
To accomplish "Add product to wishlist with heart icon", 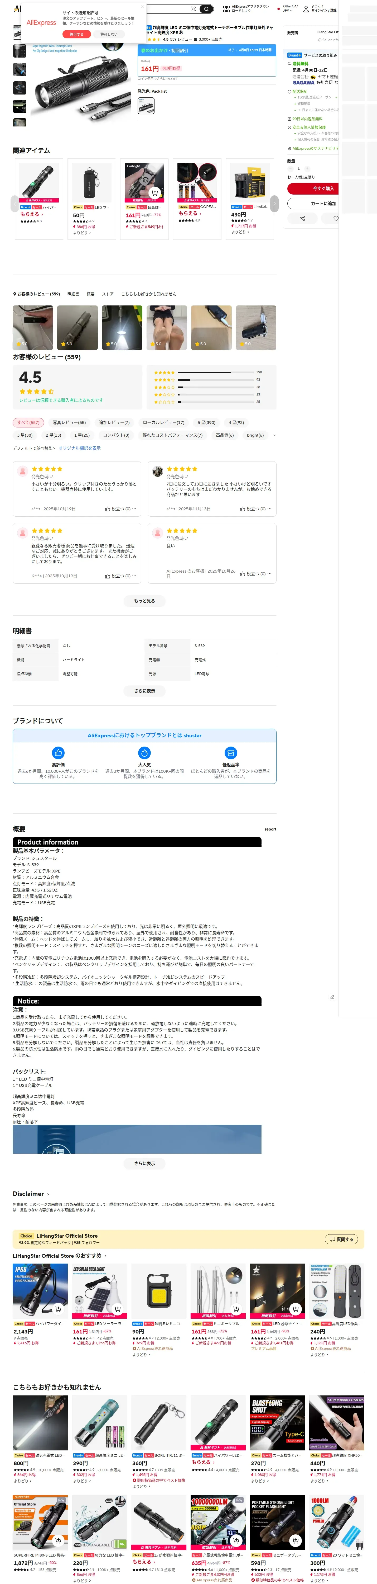I will (335, 218).
